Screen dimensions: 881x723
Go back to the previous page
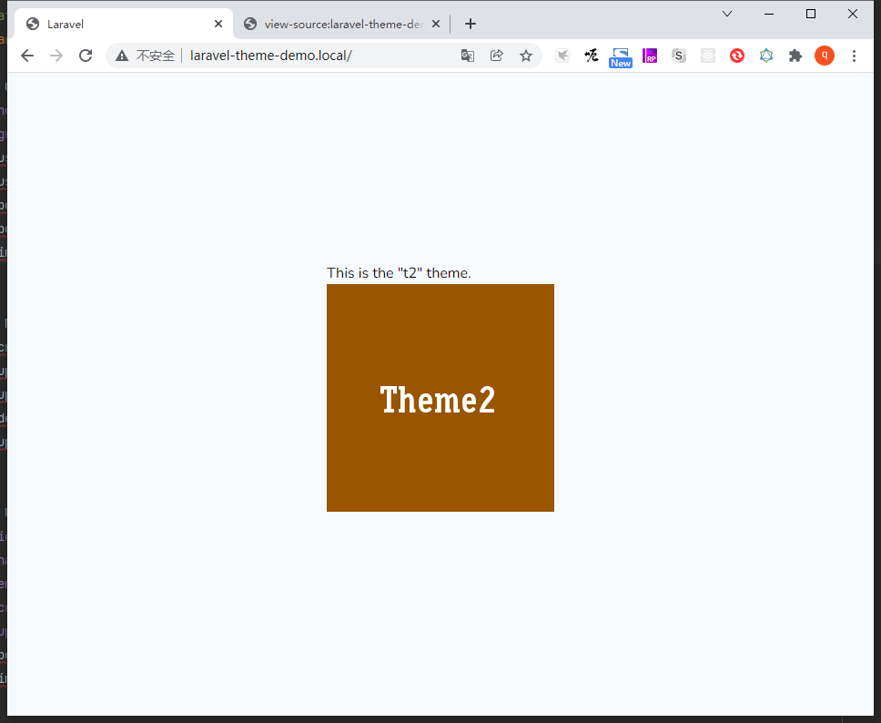[27, 56]
